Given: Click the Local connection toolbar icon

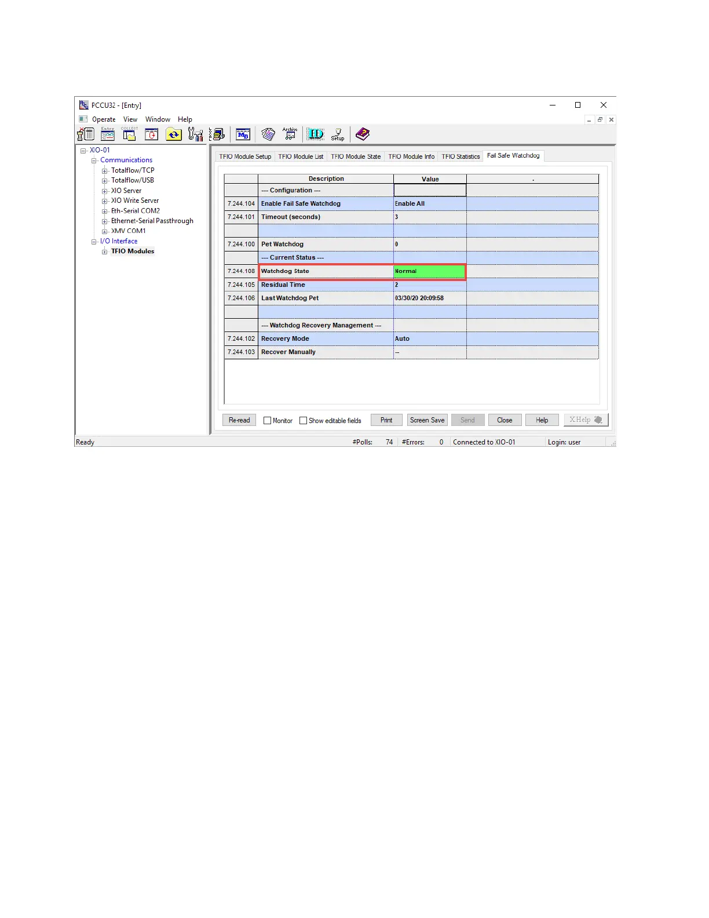Looking at the screenshot, I should click(x=217, y=134).
